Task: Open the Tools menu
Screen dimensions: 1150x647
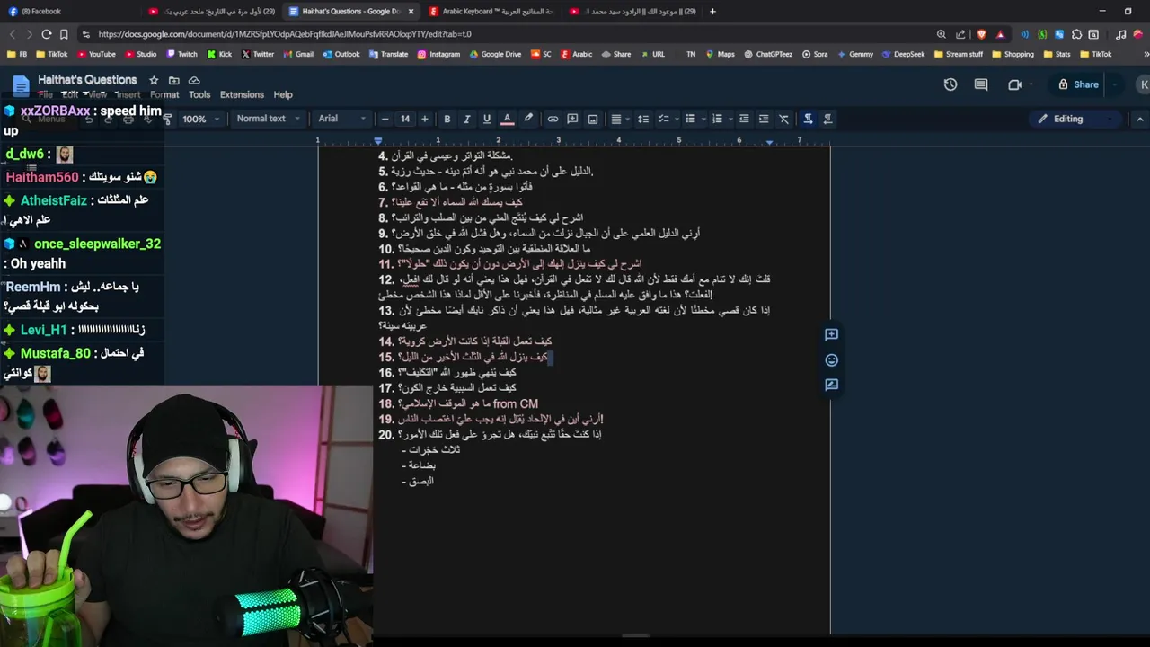Action: coord(199,94)
